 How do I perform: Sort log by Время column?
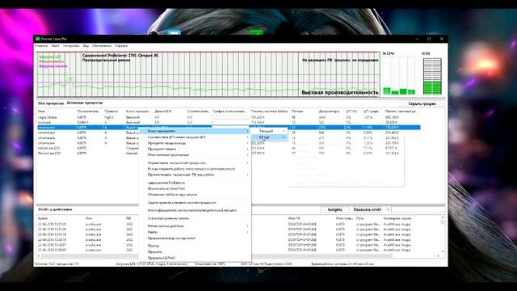pos(43,218)
